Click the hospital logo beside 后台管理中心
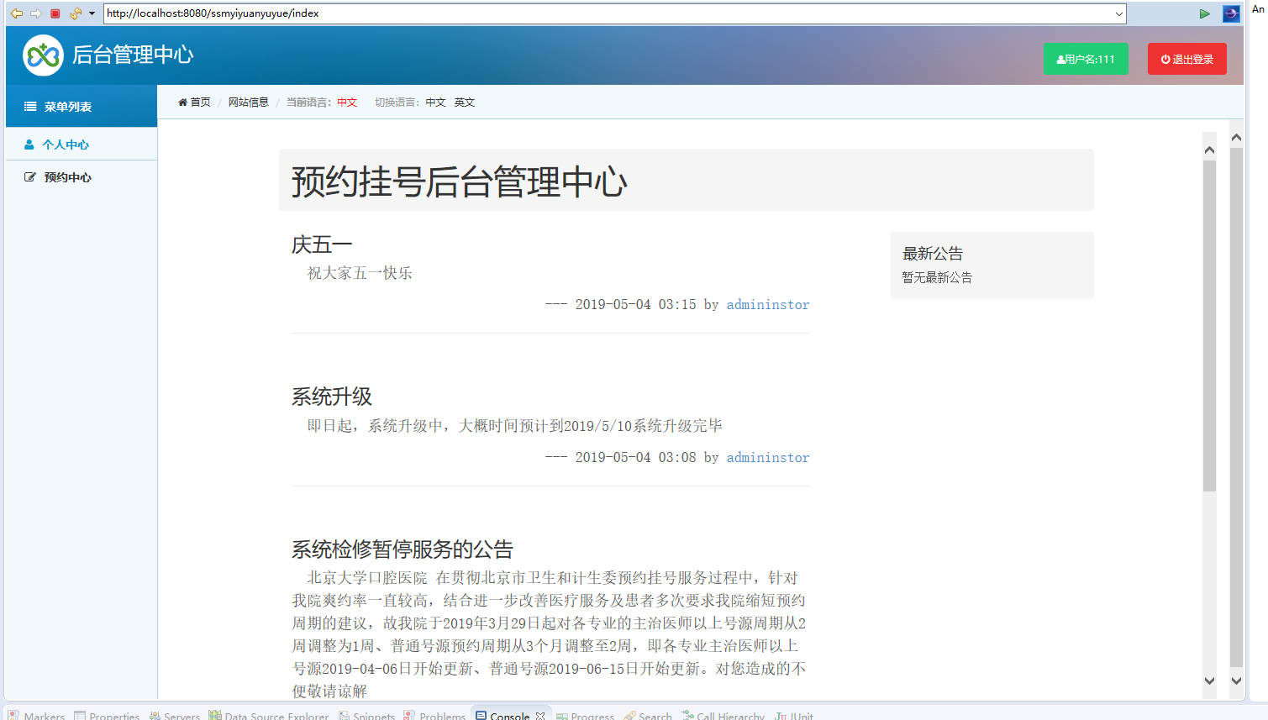 click(42, 55)
